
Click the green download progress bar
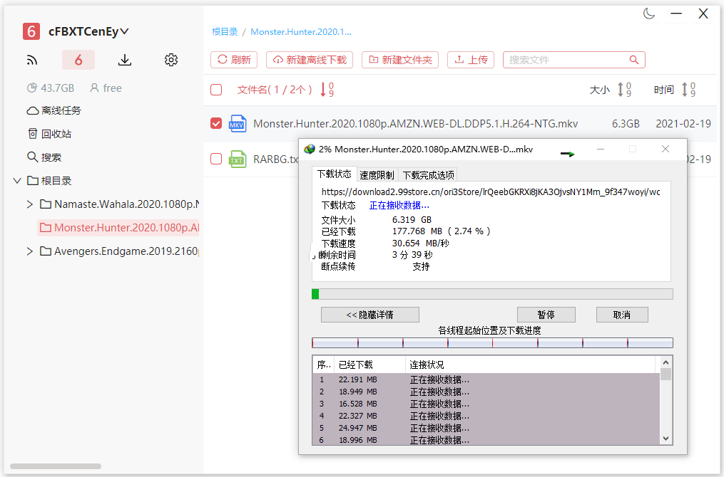492,294
